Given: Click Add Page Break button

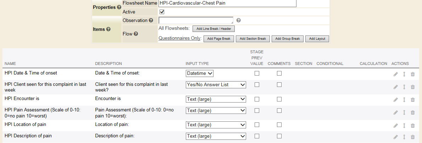Looking at the screenshot, I should 219,39.
